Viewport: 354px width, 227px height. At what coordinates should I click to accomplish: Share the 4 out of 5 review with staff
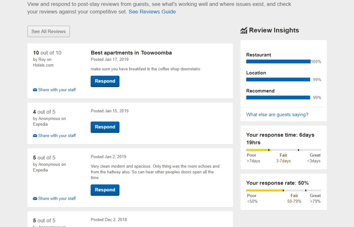57,136
